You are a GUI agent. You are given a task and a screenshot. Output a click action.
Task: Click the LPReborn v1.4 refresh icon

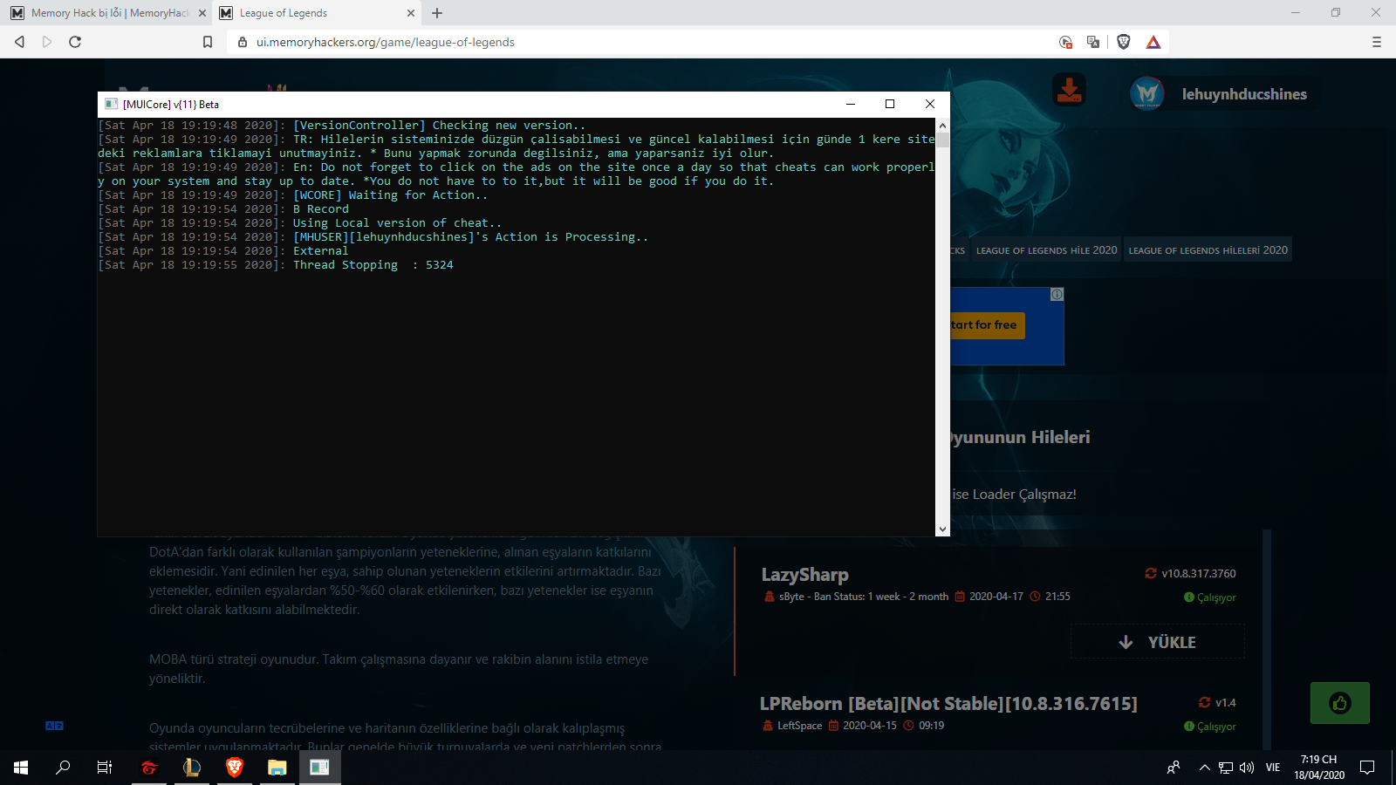[1205, 702]
